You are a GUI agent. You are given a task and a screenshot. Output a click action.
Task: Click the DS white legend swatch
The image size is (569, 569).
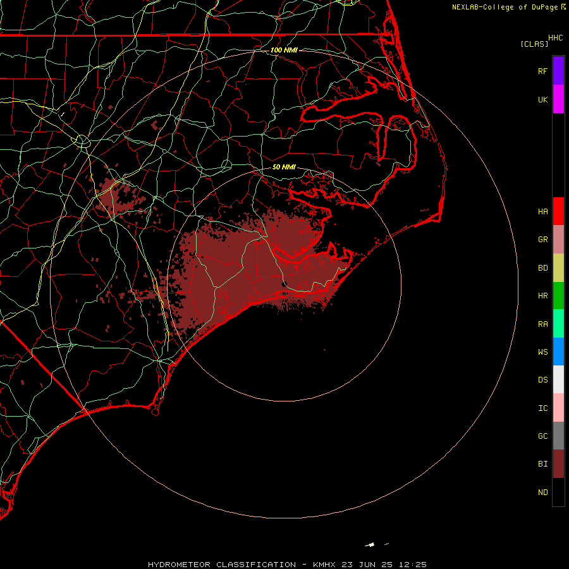coord(558,379)
